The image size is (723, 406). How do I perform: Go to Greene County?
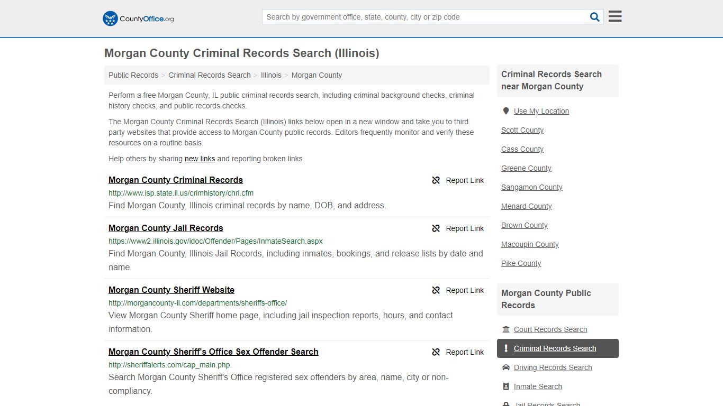pos(526,168)
